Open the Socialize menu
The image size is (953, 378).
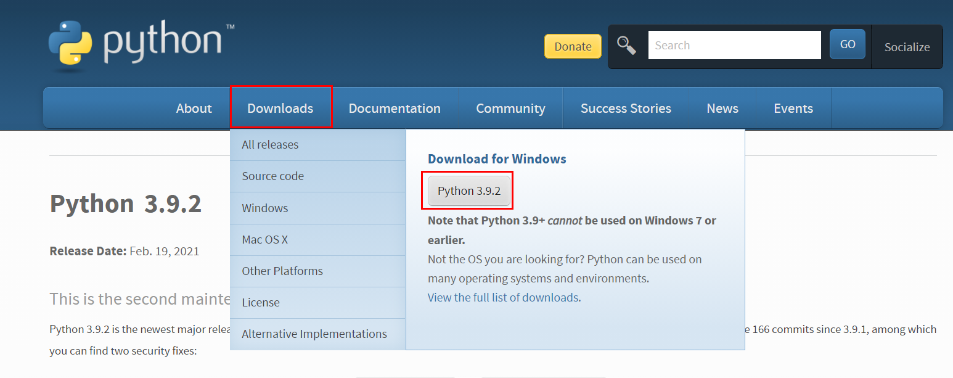point(907,47)
